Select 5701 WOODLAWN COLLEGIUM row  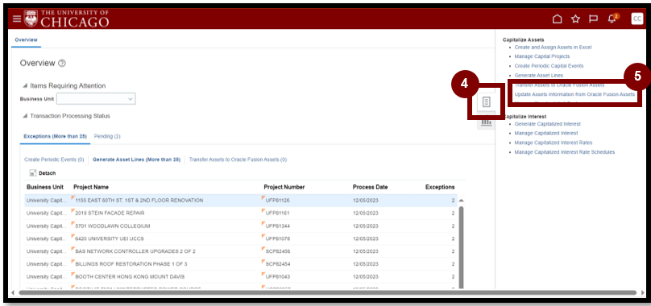[x=241, y=225]
